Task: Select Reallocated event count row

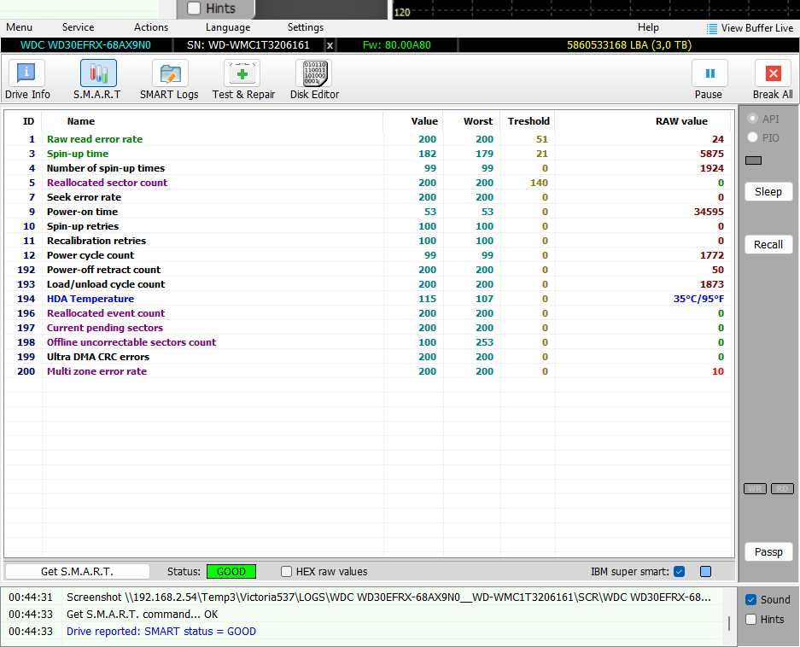Action: [x=370, y=313]
